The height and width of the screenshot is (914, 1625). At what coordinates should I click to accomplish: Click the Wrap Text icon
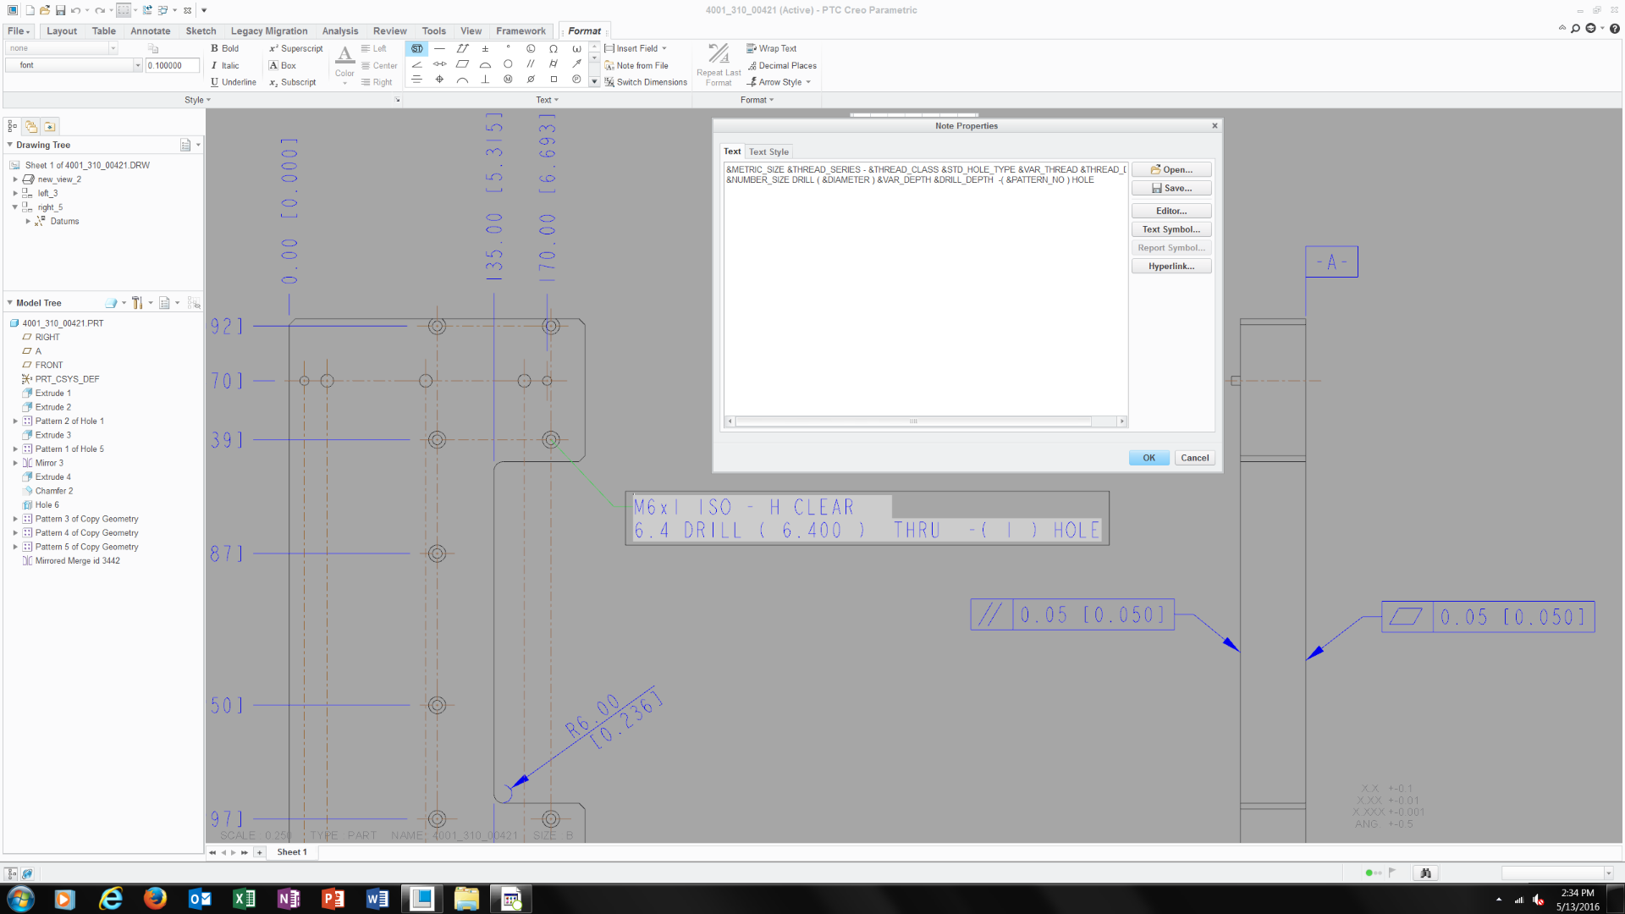(x=751, y=48)
